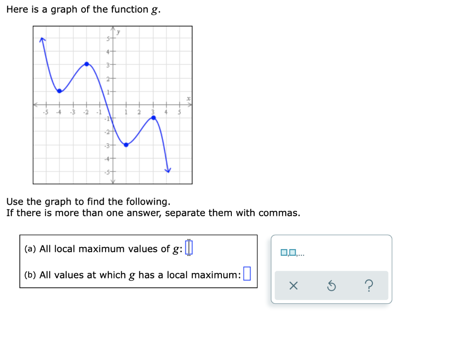Click the X clear-answer icon
This screenshot has height=339, width=460.
pyautogui.click(x=293, y=285)
